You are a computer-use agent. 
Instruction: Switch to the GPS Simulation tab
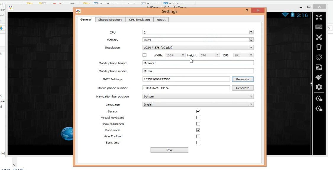point(139,20)
